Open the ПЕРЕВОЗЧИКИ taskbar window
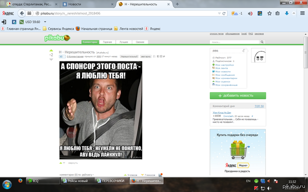Viewport: 308px width, 192px height. (111, 181)
